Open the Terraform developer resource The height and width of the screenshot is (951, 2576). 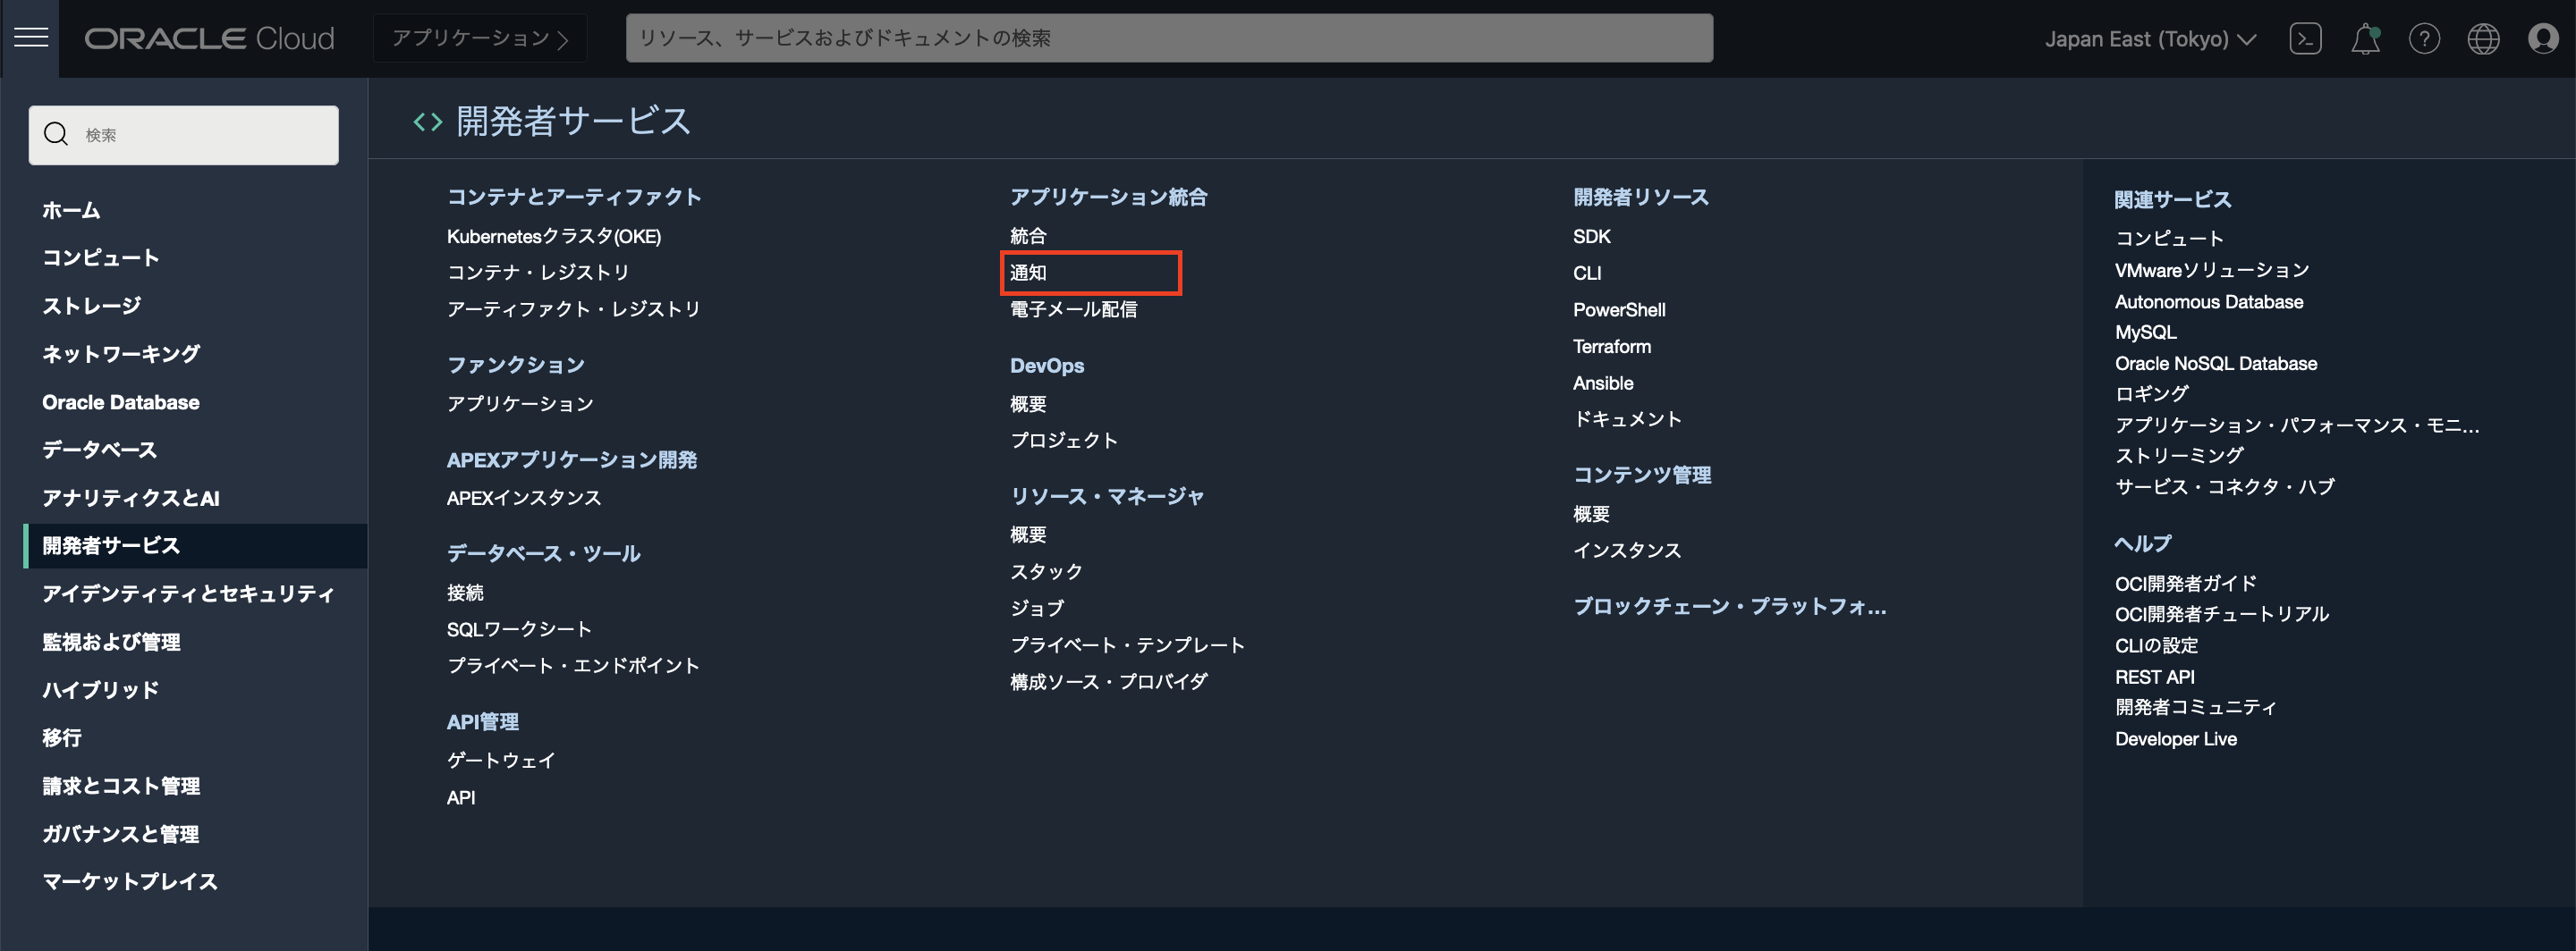click(x=1612, y=346)
